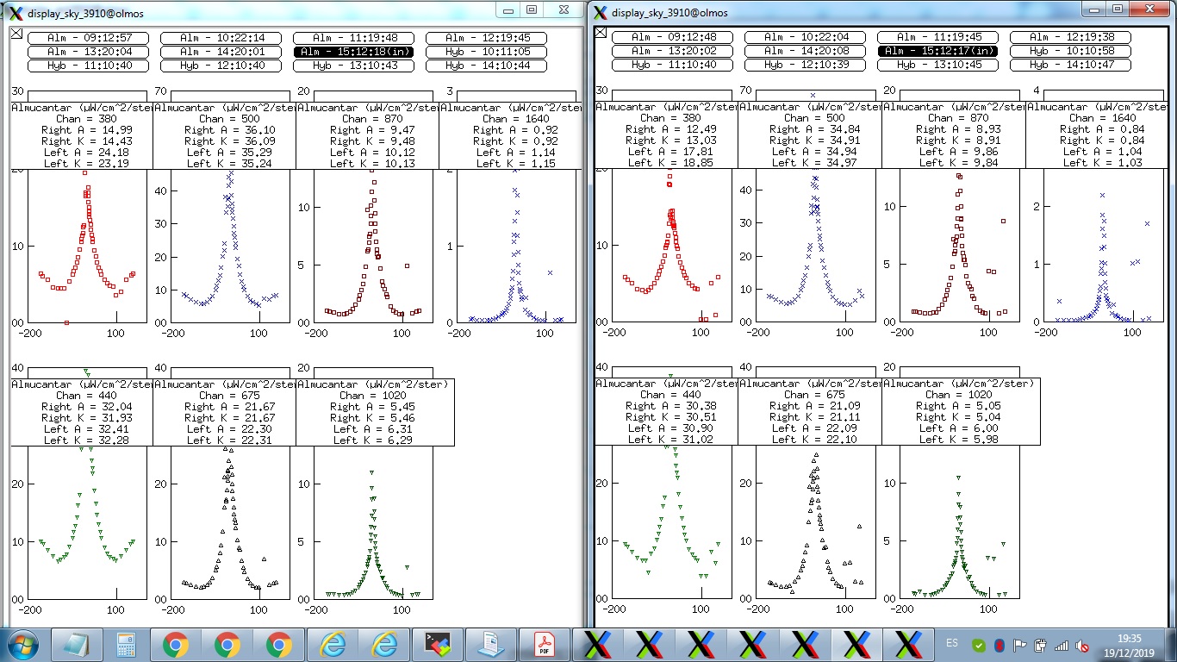Select Alm - 13:20:02 in right window
This screenshot has width=1177, height=662.
tap(672, 51)
